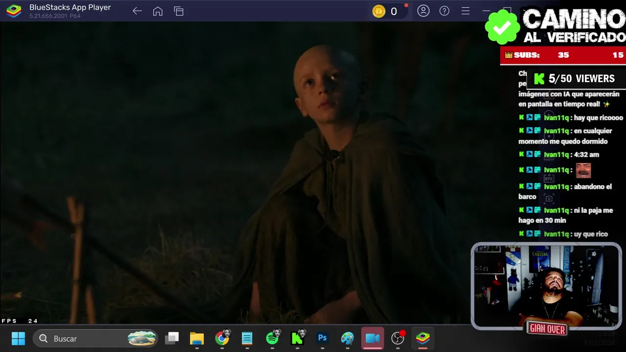626x352 pixels.
Task: Open Spotify from the taskbar
Action: (272, 338)
